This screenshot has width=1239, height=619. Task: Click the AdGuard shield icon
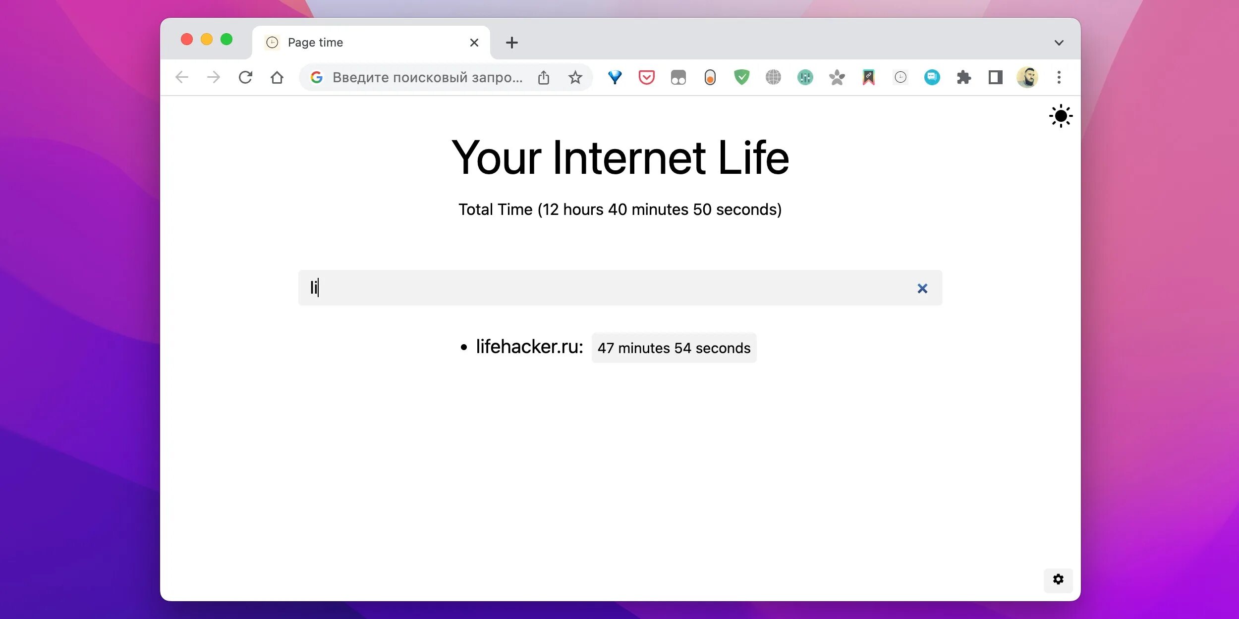point(740,77)
